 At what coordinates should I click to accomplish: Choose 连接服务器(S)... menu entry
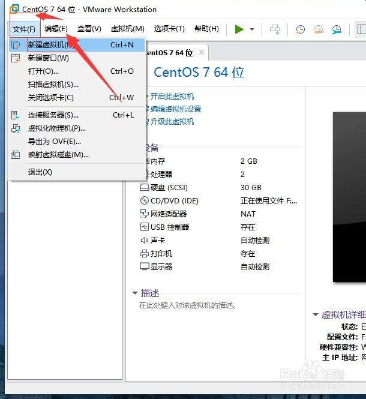point(77,115)
